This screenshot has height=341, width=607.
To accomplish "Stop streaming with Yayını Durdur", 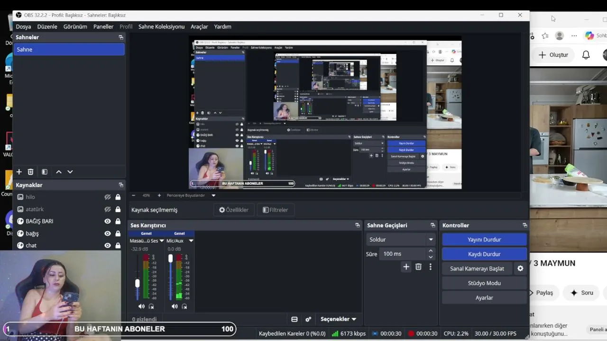I will pyautogui.click(x=484, y=240).
